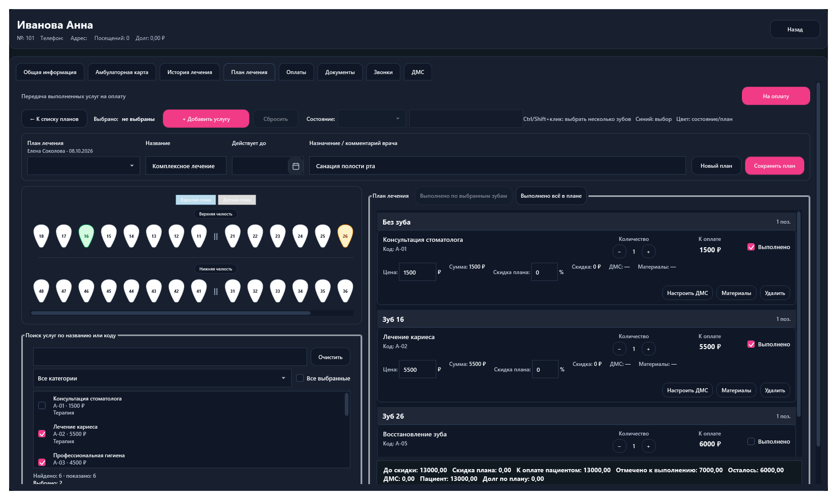Image resolution: width=837 pixels, height=500 pixels.
Task: Mark Восстановление зуба as Выполнено
Action: [x=751, y=441]
